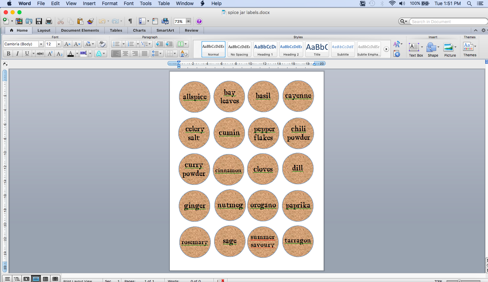Apply the Heading 1 style
This screenshot has width=488, height=282.
tap(265, 49)
